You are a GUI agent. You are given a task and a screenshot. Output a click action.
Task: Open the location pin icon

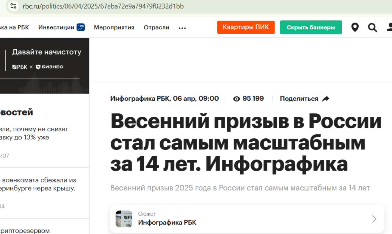355,27
